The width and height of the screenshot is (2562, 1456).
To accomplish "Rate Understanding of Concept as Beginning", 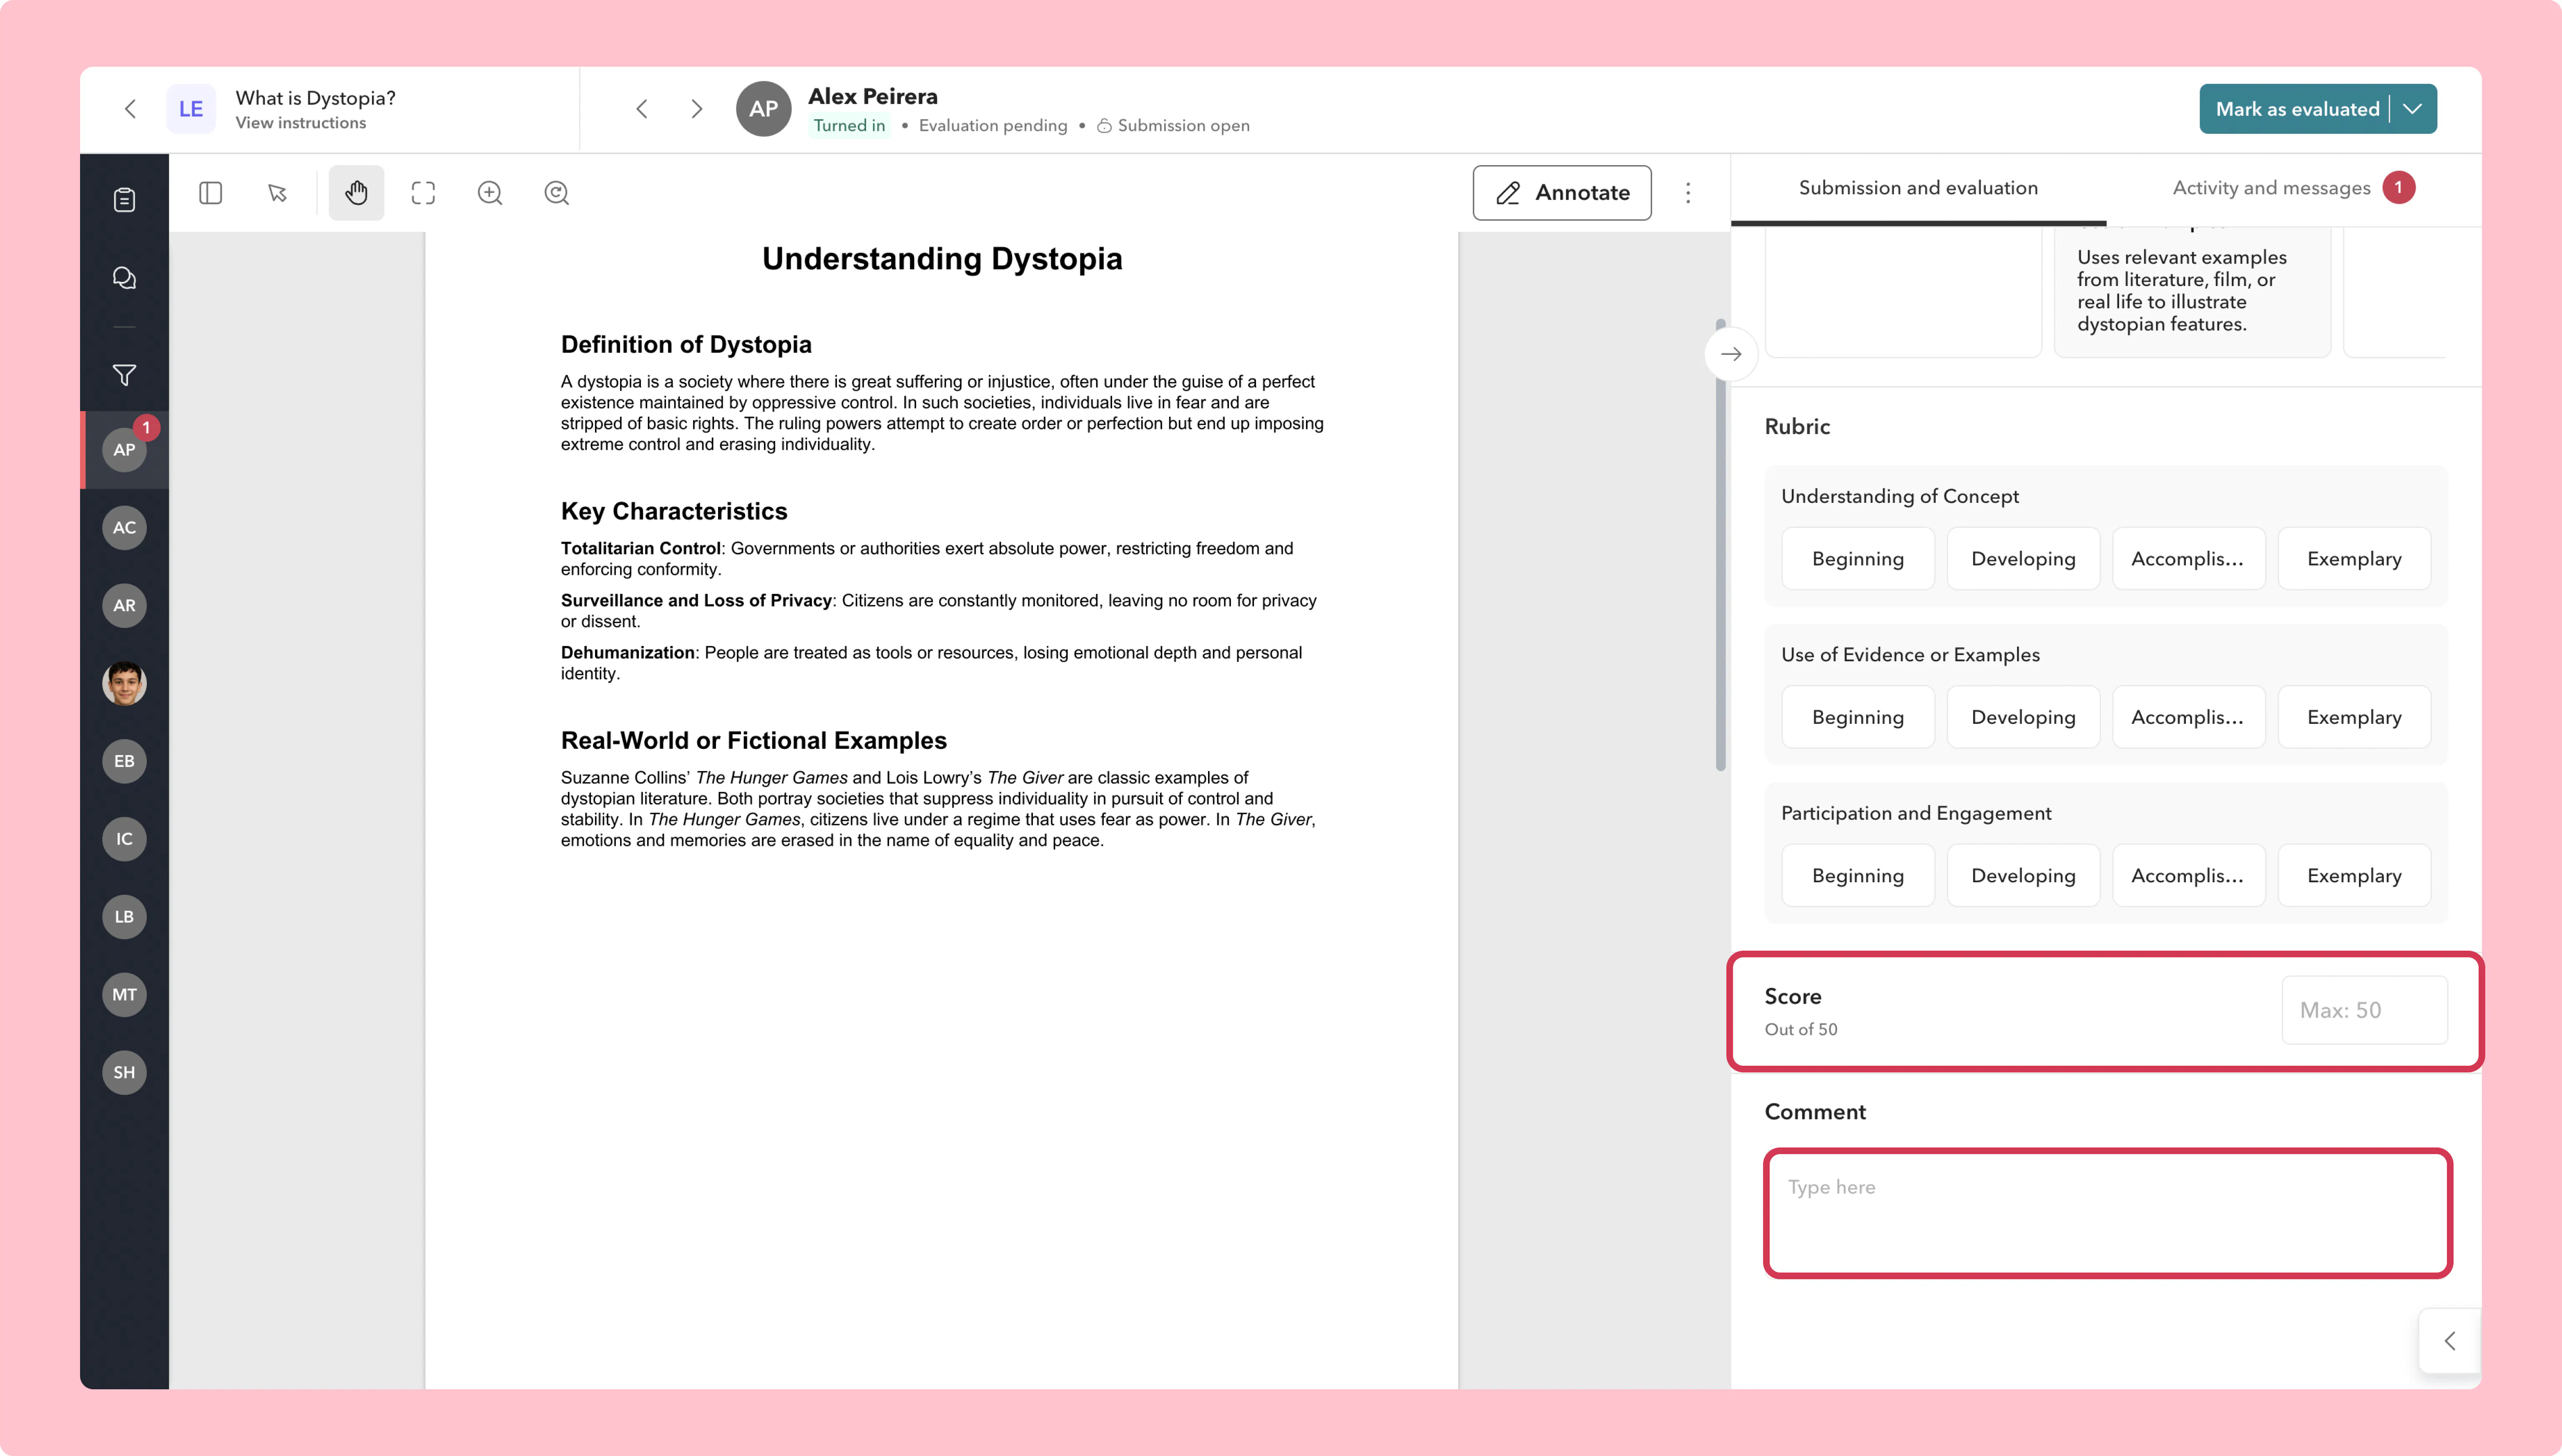I will 1858,559.
